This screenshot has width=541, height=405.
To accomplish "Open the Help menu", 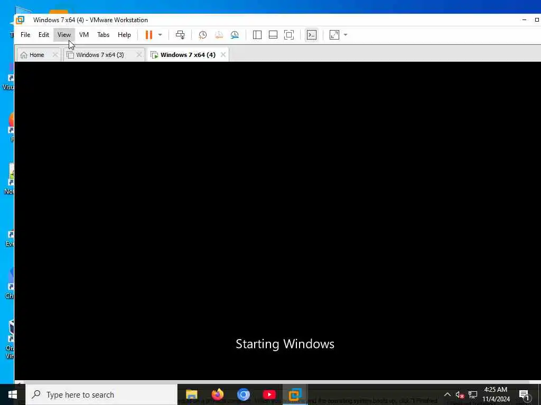I will [124, 35].
